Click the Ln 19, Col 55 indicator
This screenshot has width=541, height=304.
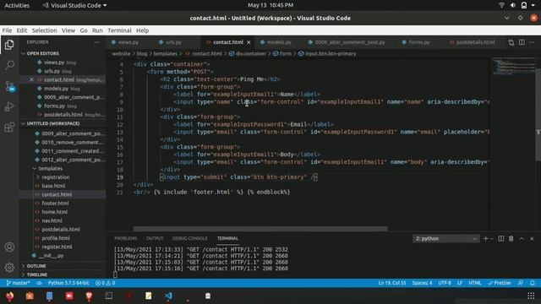coord(392,283)
